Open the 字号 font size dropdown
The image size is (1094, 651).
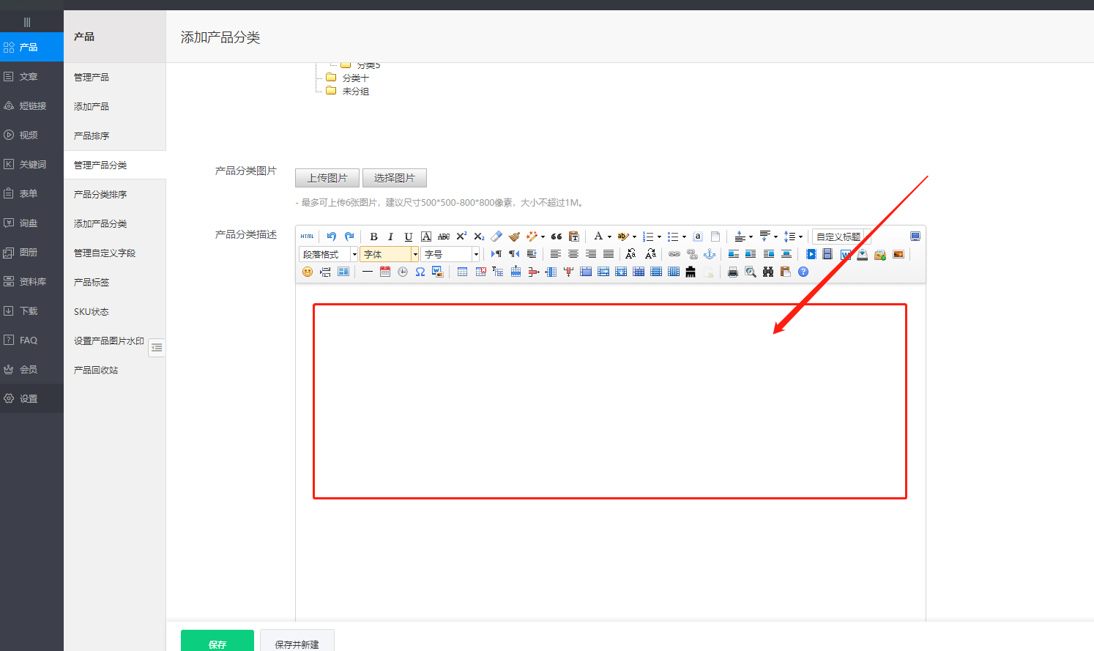(450, 254)
